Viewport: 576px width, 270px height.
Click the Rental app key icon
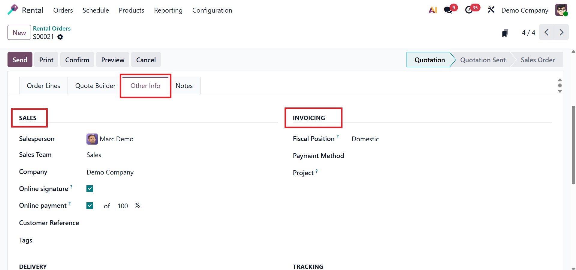point(13,10)
